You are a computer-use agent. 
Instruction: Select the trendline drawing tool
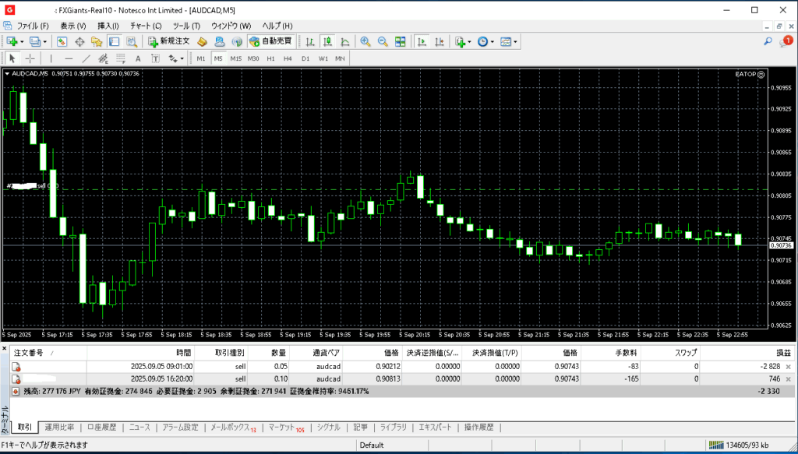pos(86,58)
